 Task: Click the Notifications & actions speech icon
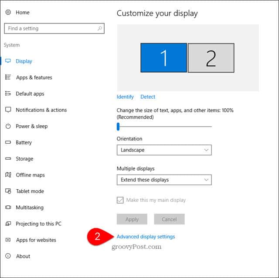(x=8, y=110)
